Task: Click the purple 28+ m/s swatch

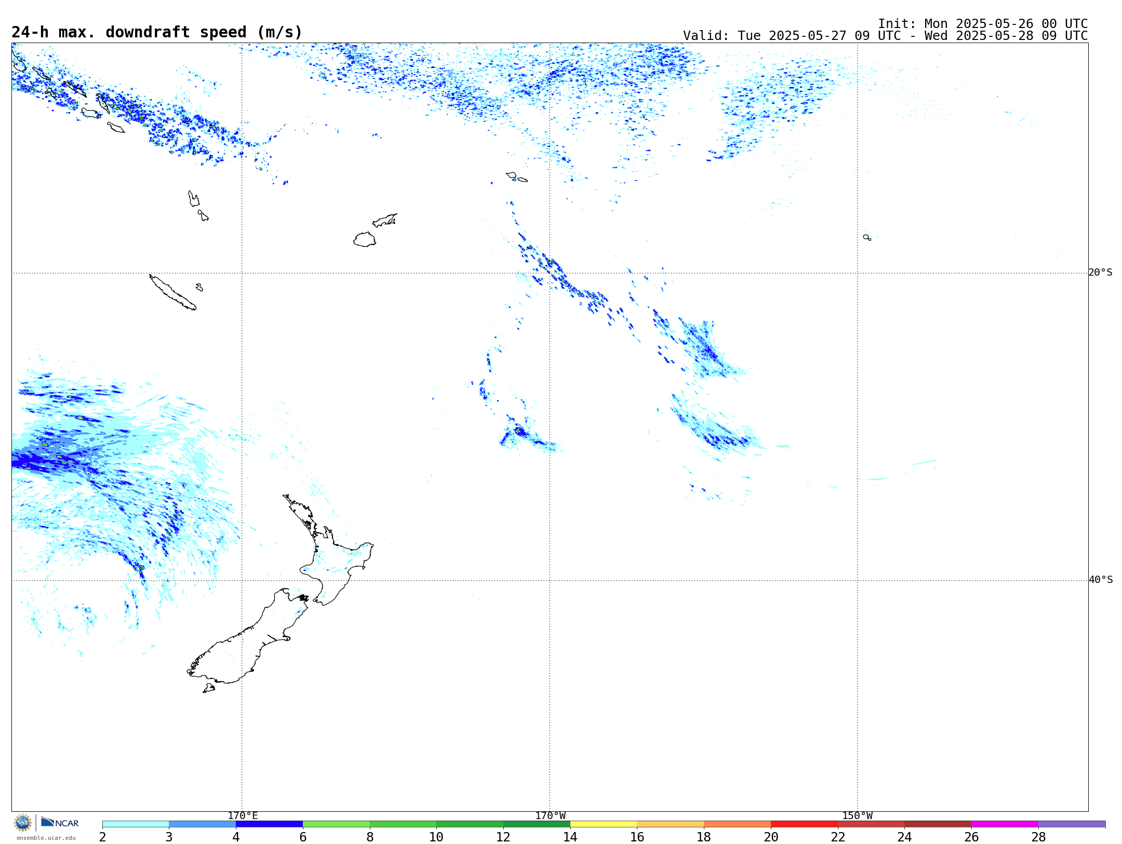Action: point(1072,824)
